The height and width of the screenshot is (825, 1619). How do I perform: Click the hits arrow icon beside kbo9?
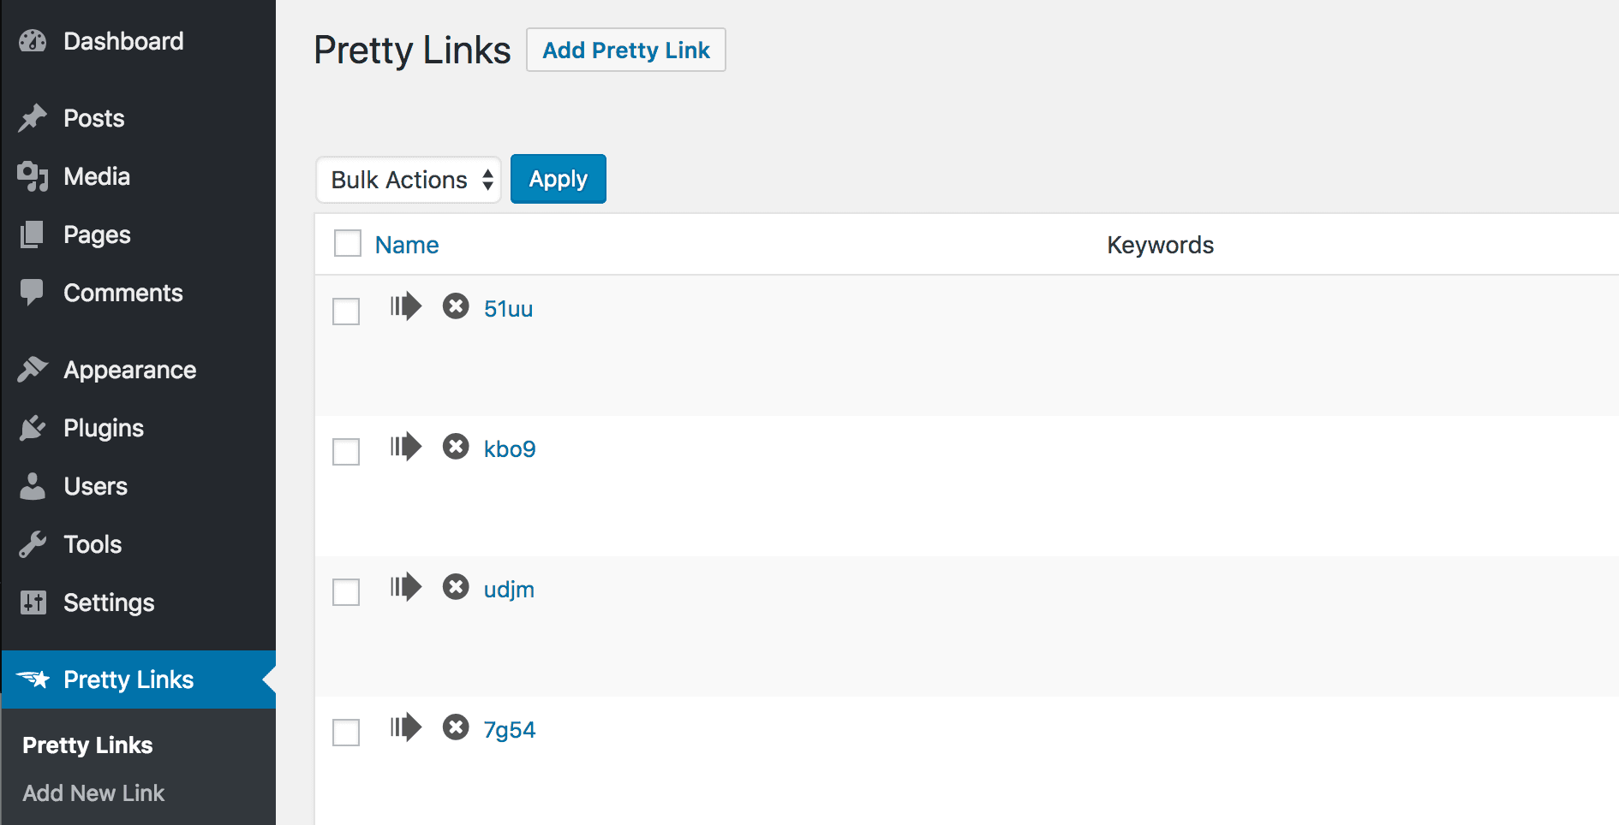click(x=407, y=446)
